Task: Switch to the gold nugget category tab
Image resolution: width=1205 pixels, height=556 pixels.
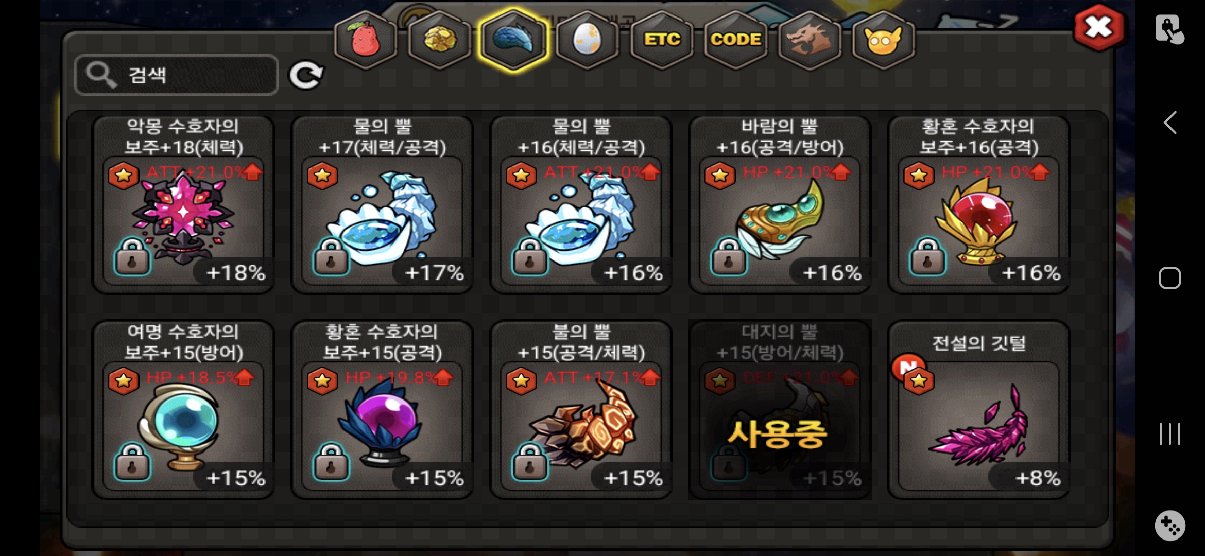Action: (439, 40)
